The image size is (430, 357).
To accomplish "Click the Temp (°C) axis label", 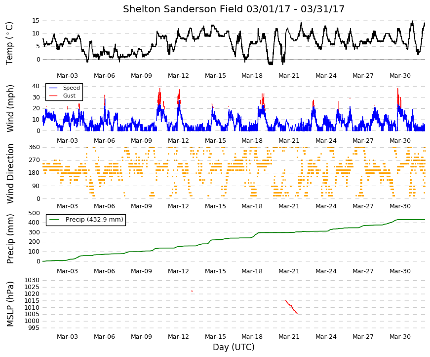I will click(x=9, y=43).
